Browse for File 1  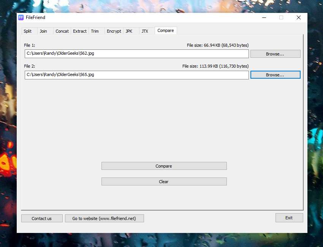point(275,54)
